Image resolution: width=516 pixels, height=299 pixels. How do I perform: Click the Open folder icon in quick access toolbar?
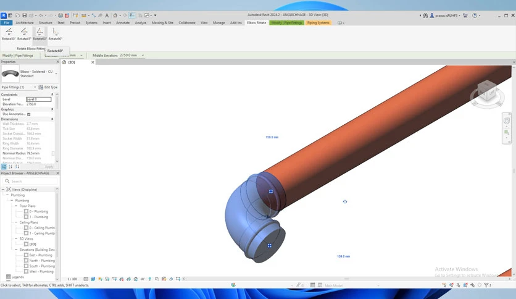(18, 15)
